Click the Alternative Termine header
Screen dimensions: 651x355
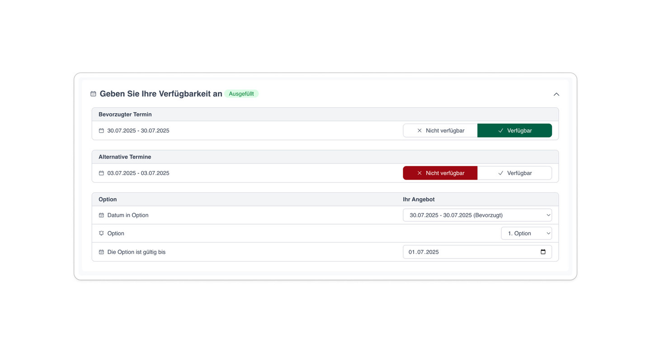click(125, 157)
